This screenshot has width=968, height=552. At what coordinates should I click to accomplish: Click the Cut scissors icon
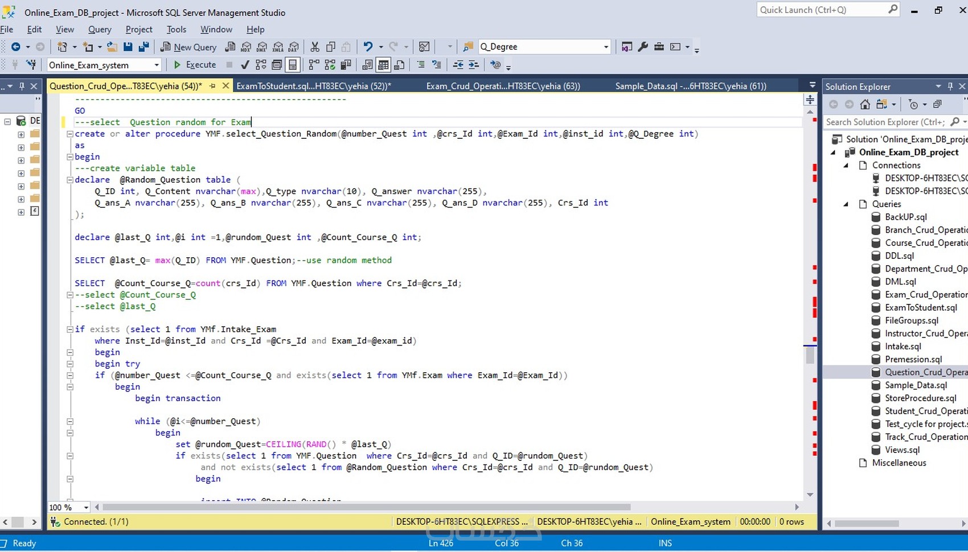pyautogui.click(x=314, y=47)
